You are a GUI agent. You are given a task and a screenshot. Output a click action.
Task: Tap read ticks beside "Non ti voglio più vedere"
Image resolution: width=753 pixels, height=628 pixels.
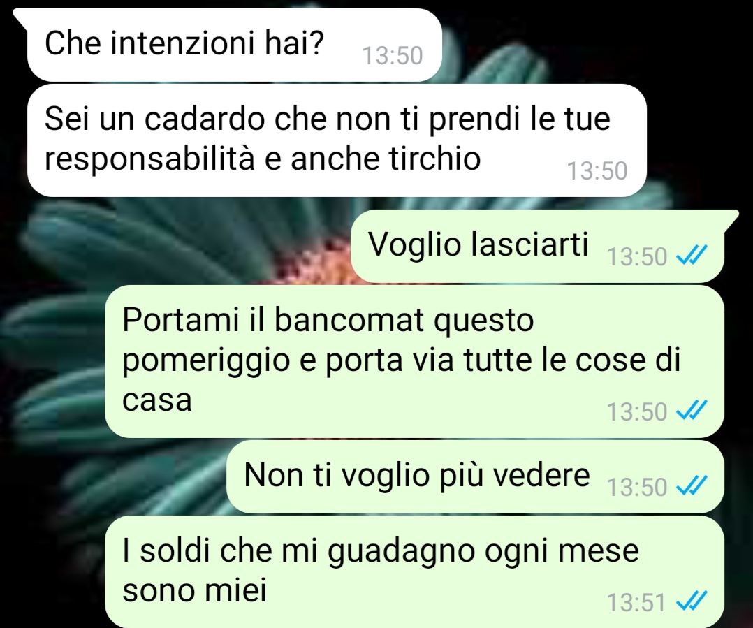(692, 485)
